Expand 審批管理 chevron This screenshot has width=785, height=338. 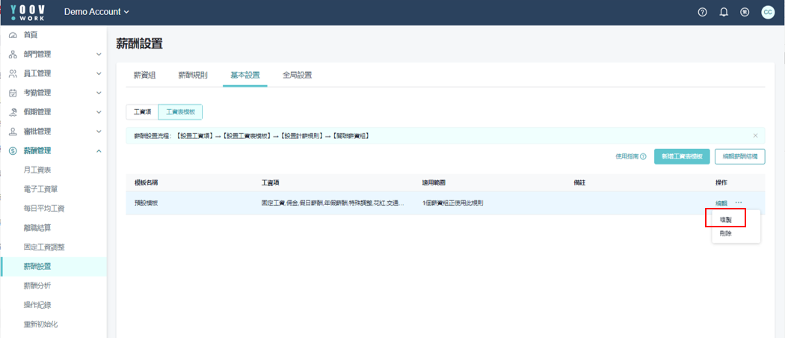(x=99, y=132)
